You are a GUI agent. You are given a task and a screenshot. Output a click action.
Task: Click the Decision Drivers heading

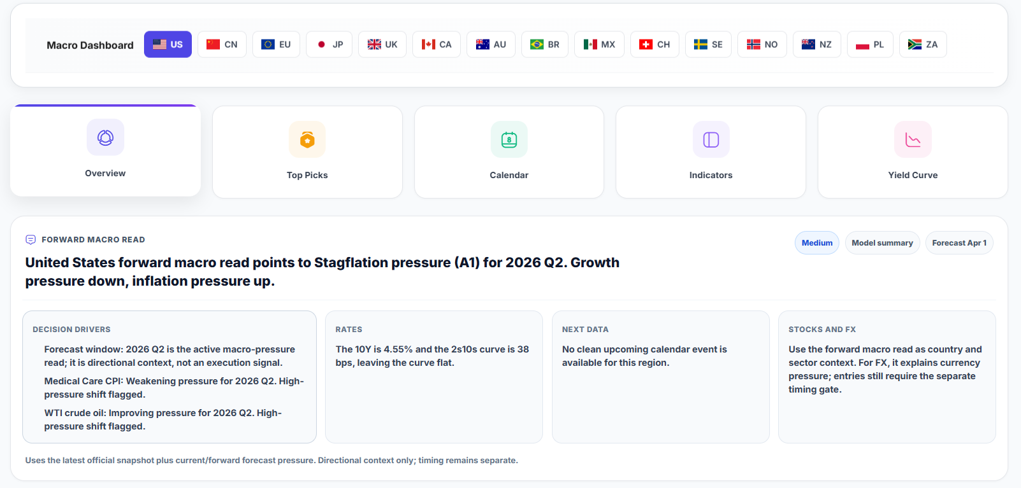pyautogui.click(x=71, y=330)
